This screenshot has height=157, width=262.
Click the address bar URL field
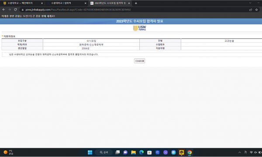[134, 10]
